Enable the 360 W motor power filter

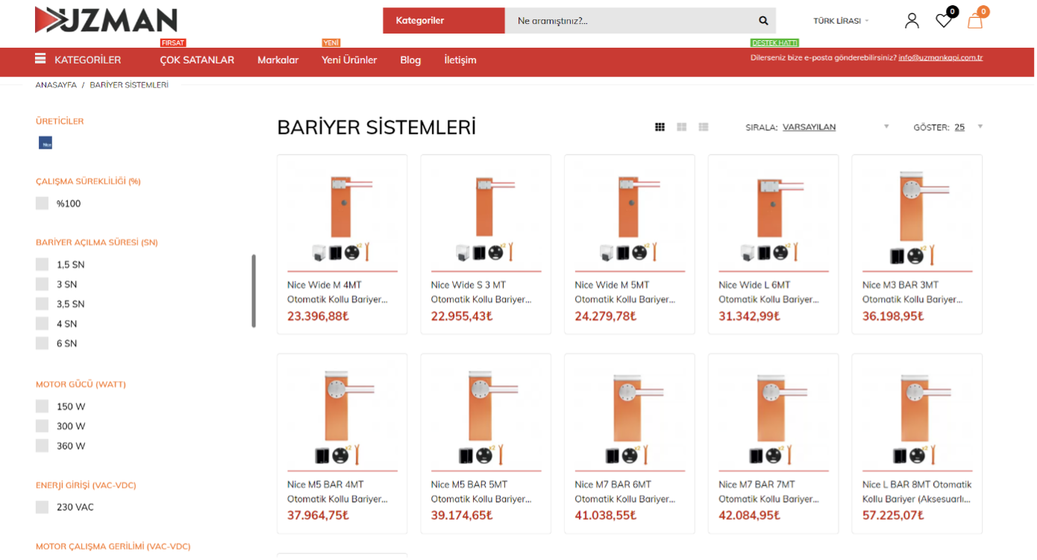(x=42, y=446)
